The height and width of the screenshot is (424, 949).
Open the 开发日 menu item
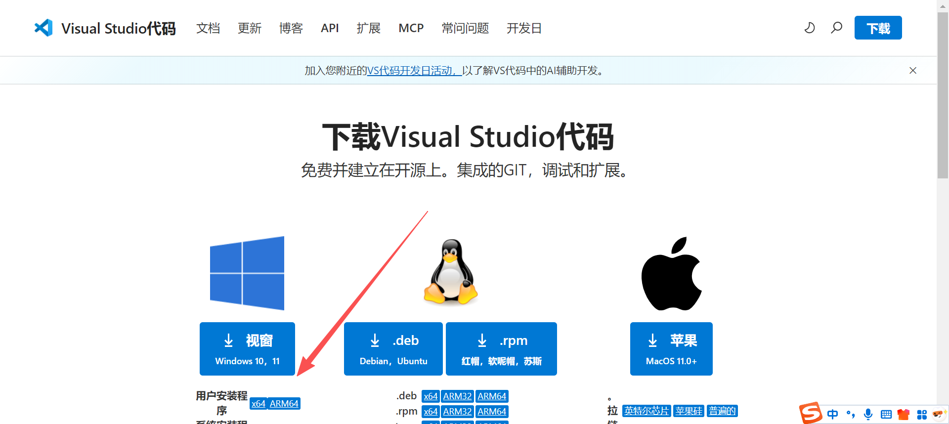click(x=524, y=28)
